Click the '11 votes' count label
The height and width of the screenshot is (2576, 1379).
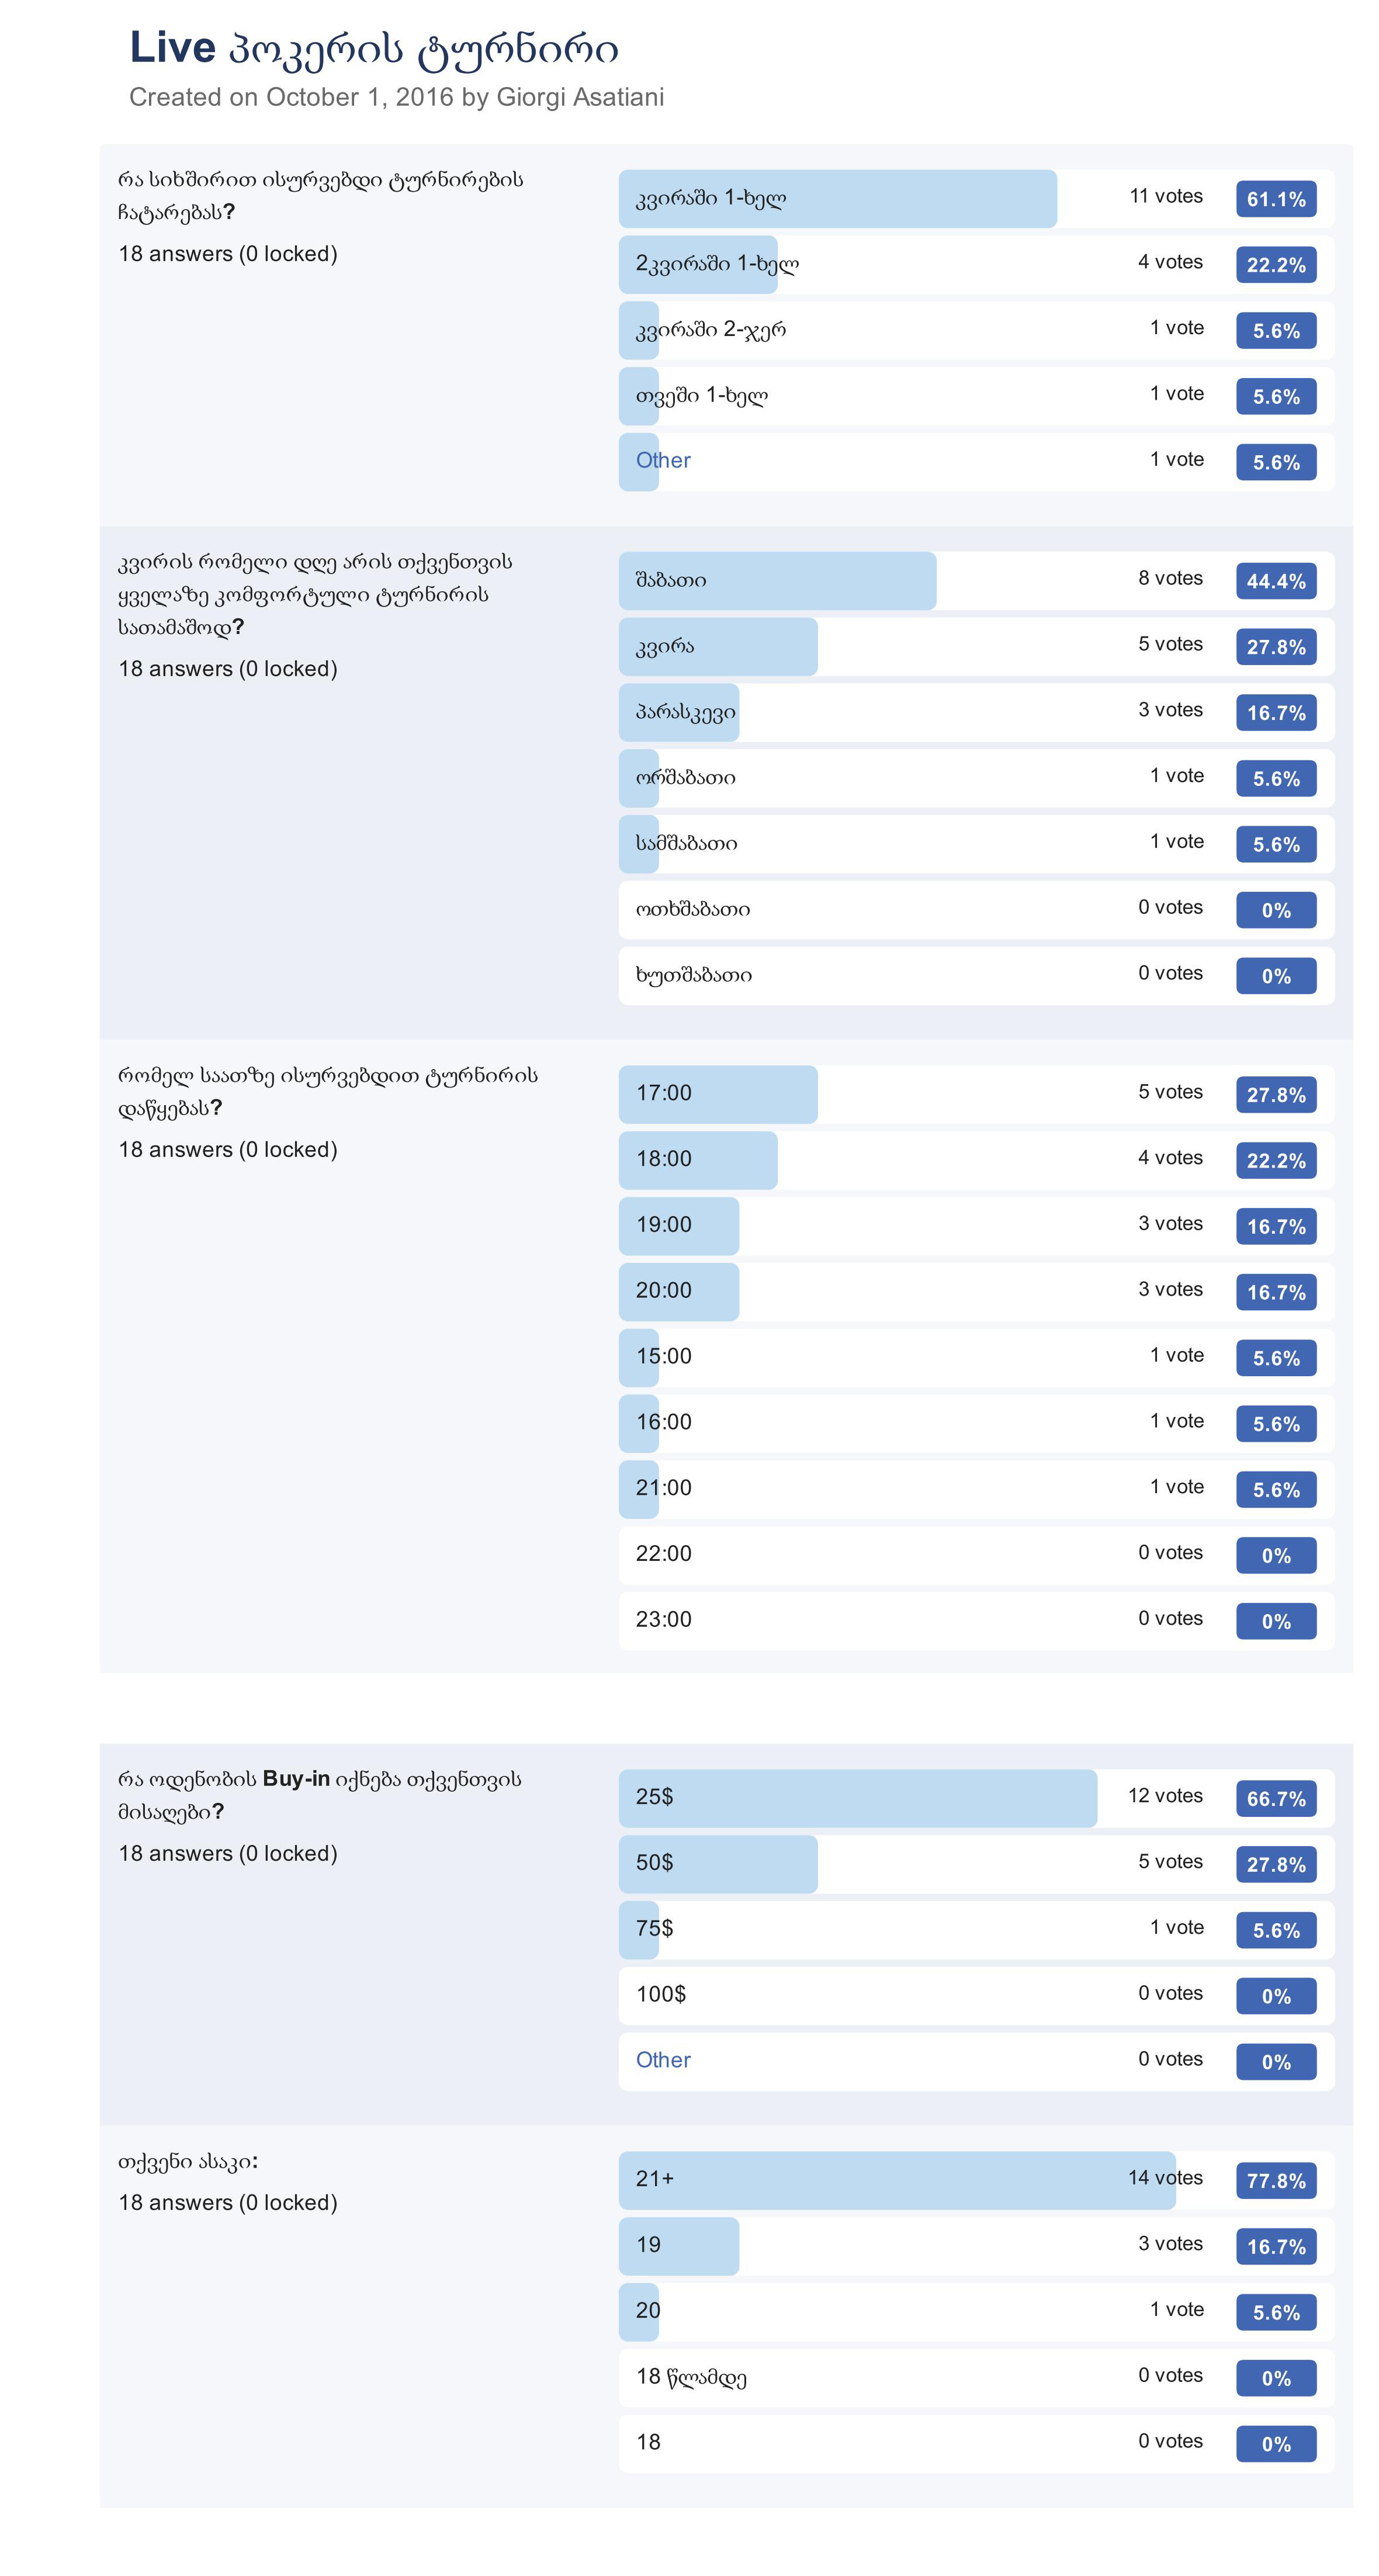pyautogui.click(x=1165, y=197)
